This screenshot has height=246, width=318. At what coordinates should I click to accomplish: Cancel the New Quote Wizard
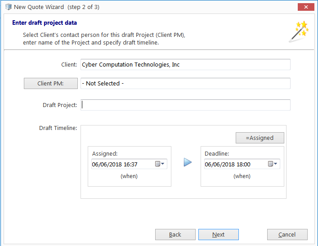(287, 235)
